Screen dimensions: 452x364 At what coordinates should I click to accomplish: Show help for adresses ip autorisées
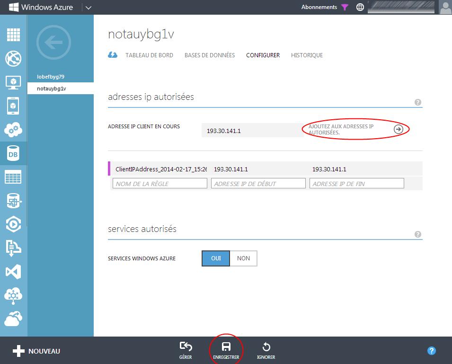click(418, 102)
